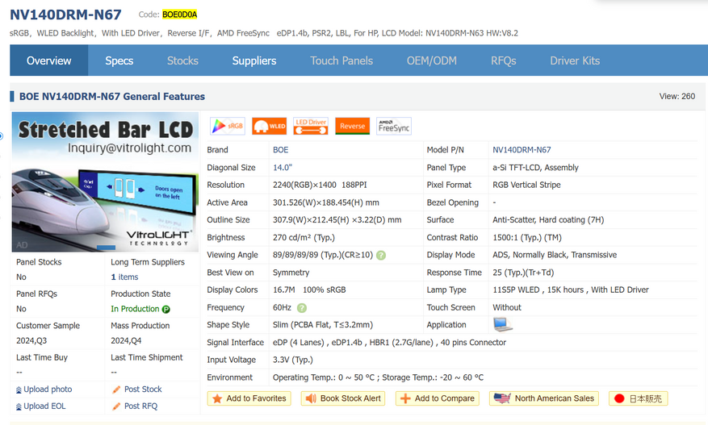Open the BOE brand link
Viewport: 708px width, 425px height.
coord(280,150)
